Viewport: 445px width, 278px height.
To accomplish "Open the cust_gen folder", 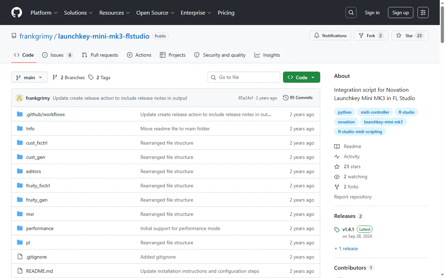I will 35,157.
